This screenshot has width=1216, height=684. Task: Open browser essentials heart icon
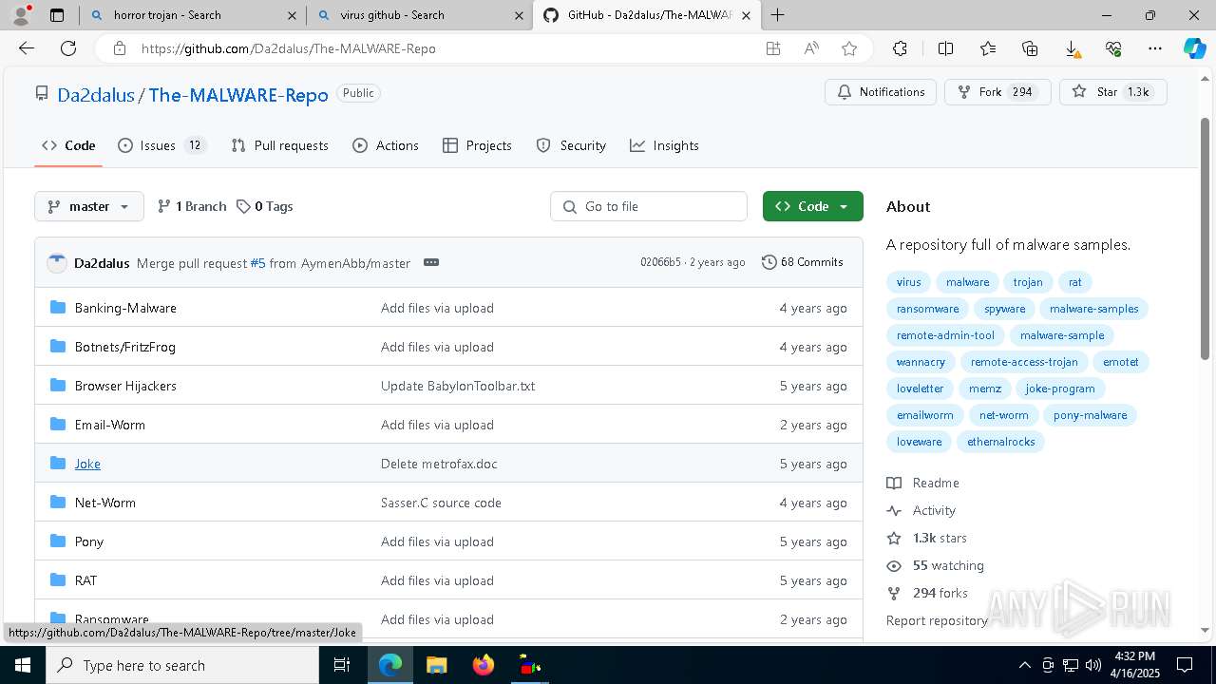pos(1113,48)
